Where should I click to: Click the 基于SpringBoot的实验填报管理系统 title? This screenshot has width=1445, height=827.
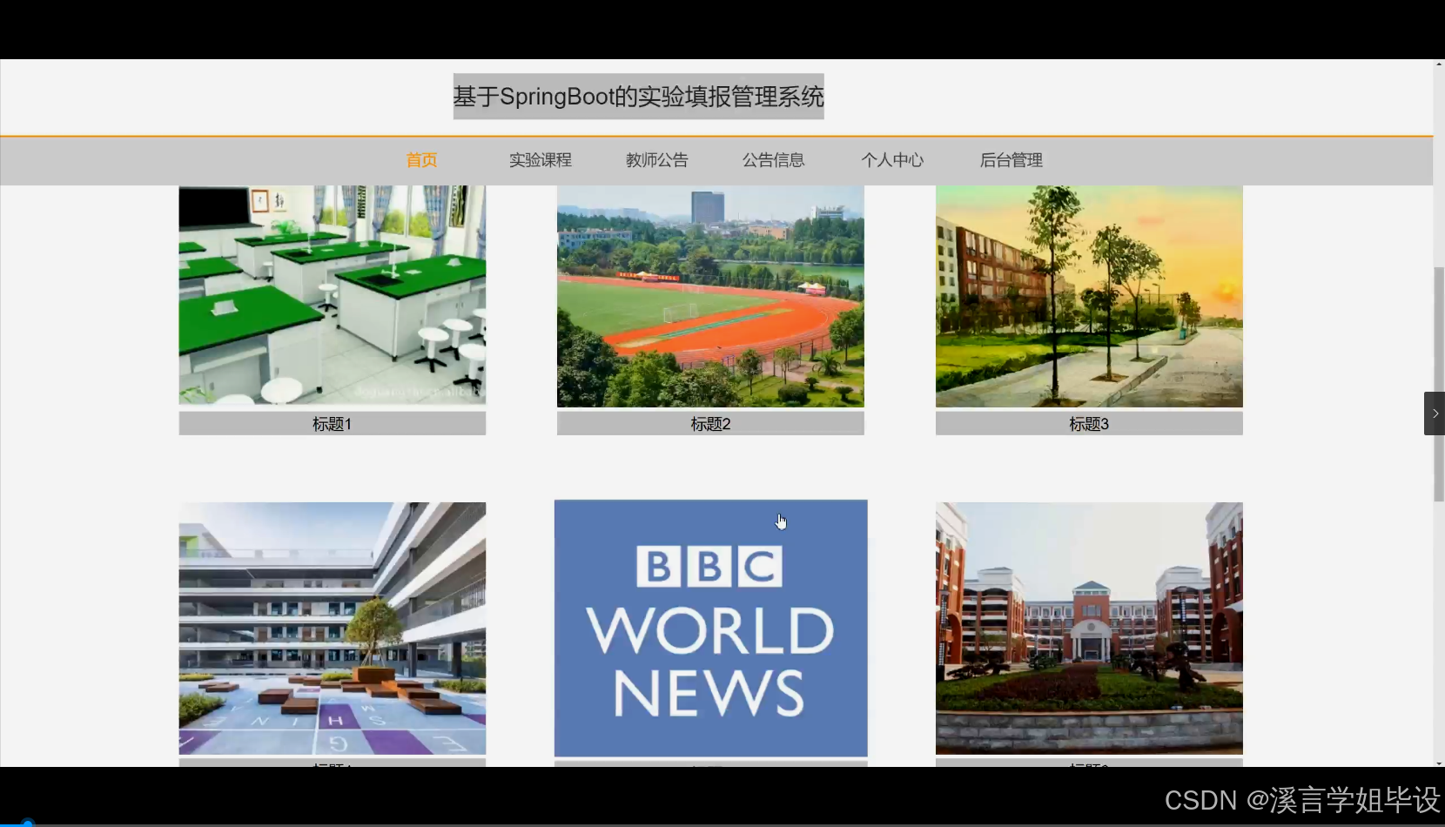pyautogui.click(x=638, y=97)
